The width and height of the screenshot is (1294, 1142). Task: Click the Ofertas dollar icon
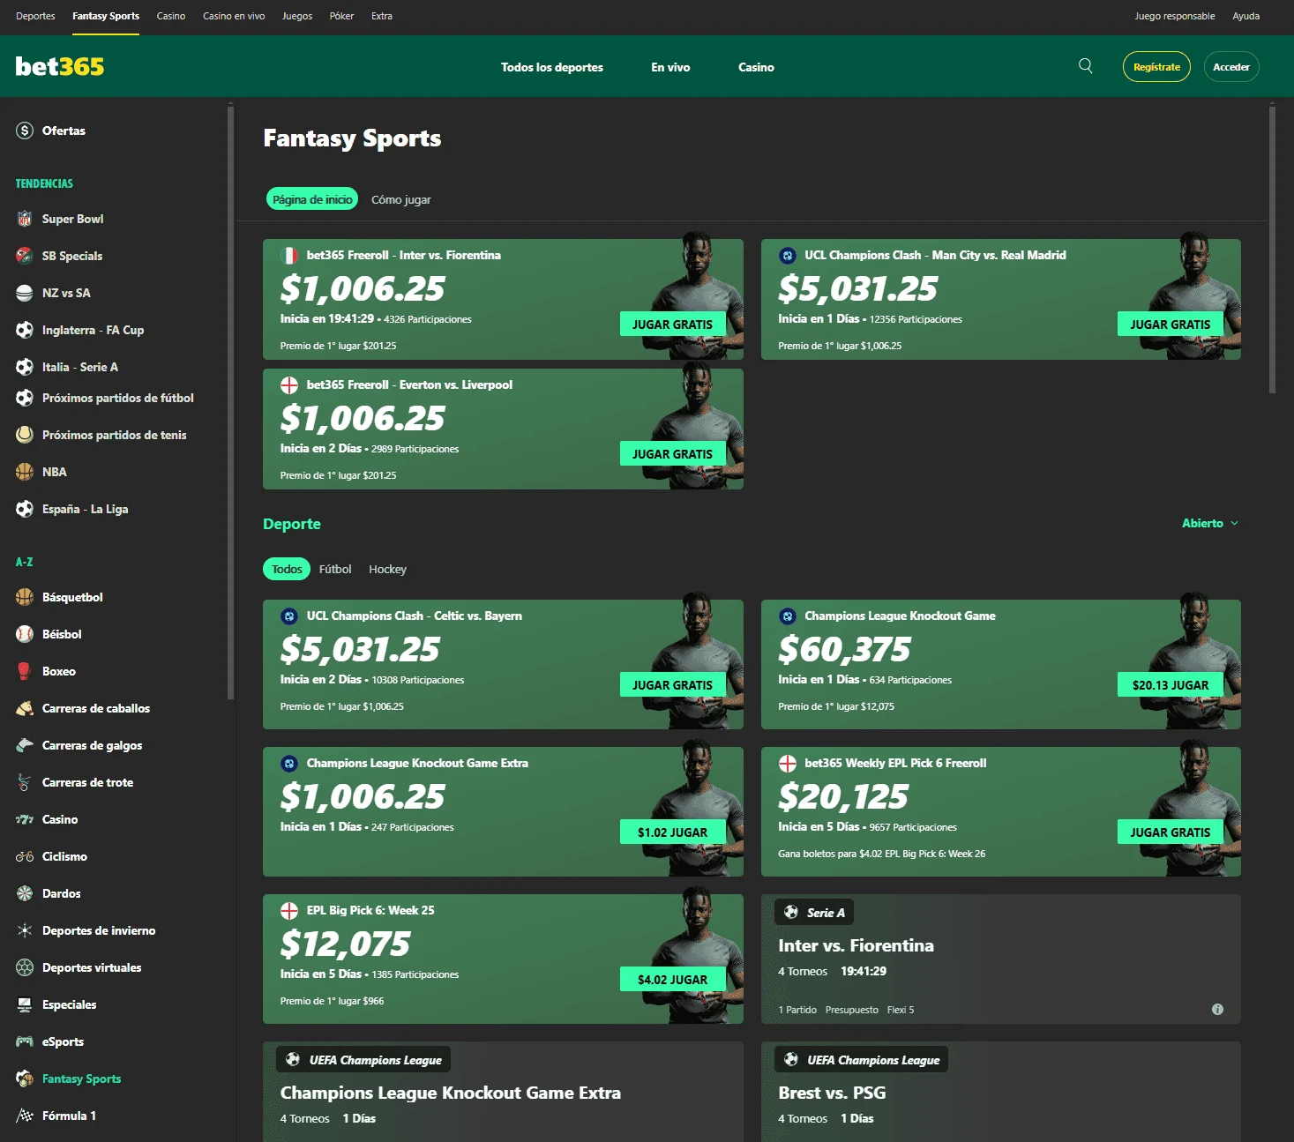tap(25, 131)
